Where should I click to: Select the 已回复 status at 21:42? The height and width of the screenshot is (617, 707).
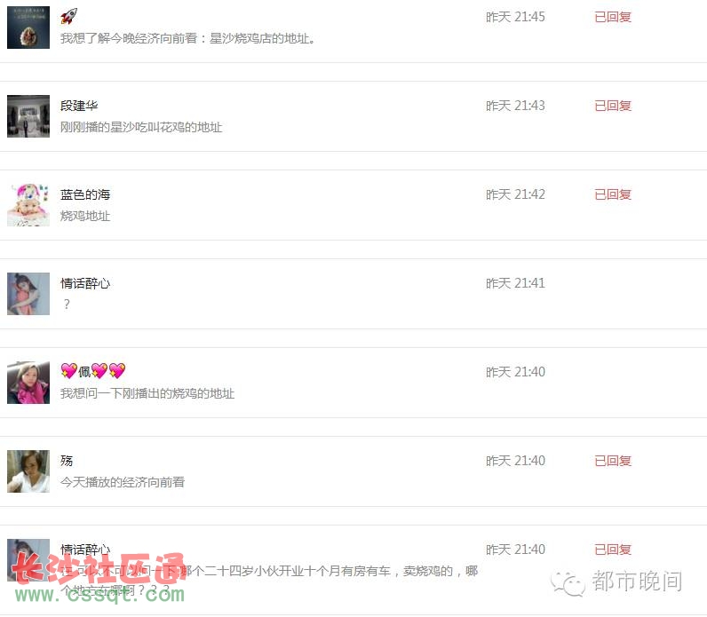[613, 194]
